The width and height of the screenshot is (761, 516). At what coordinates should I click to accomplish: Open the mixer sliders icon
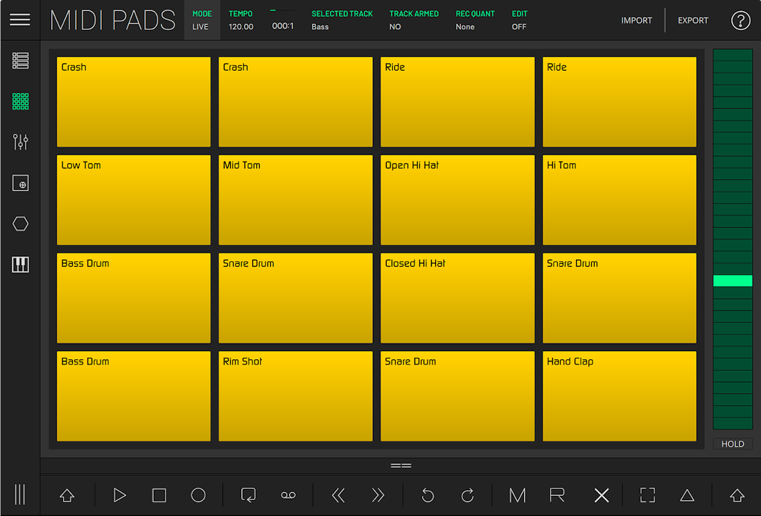click(x=20, y=142)
